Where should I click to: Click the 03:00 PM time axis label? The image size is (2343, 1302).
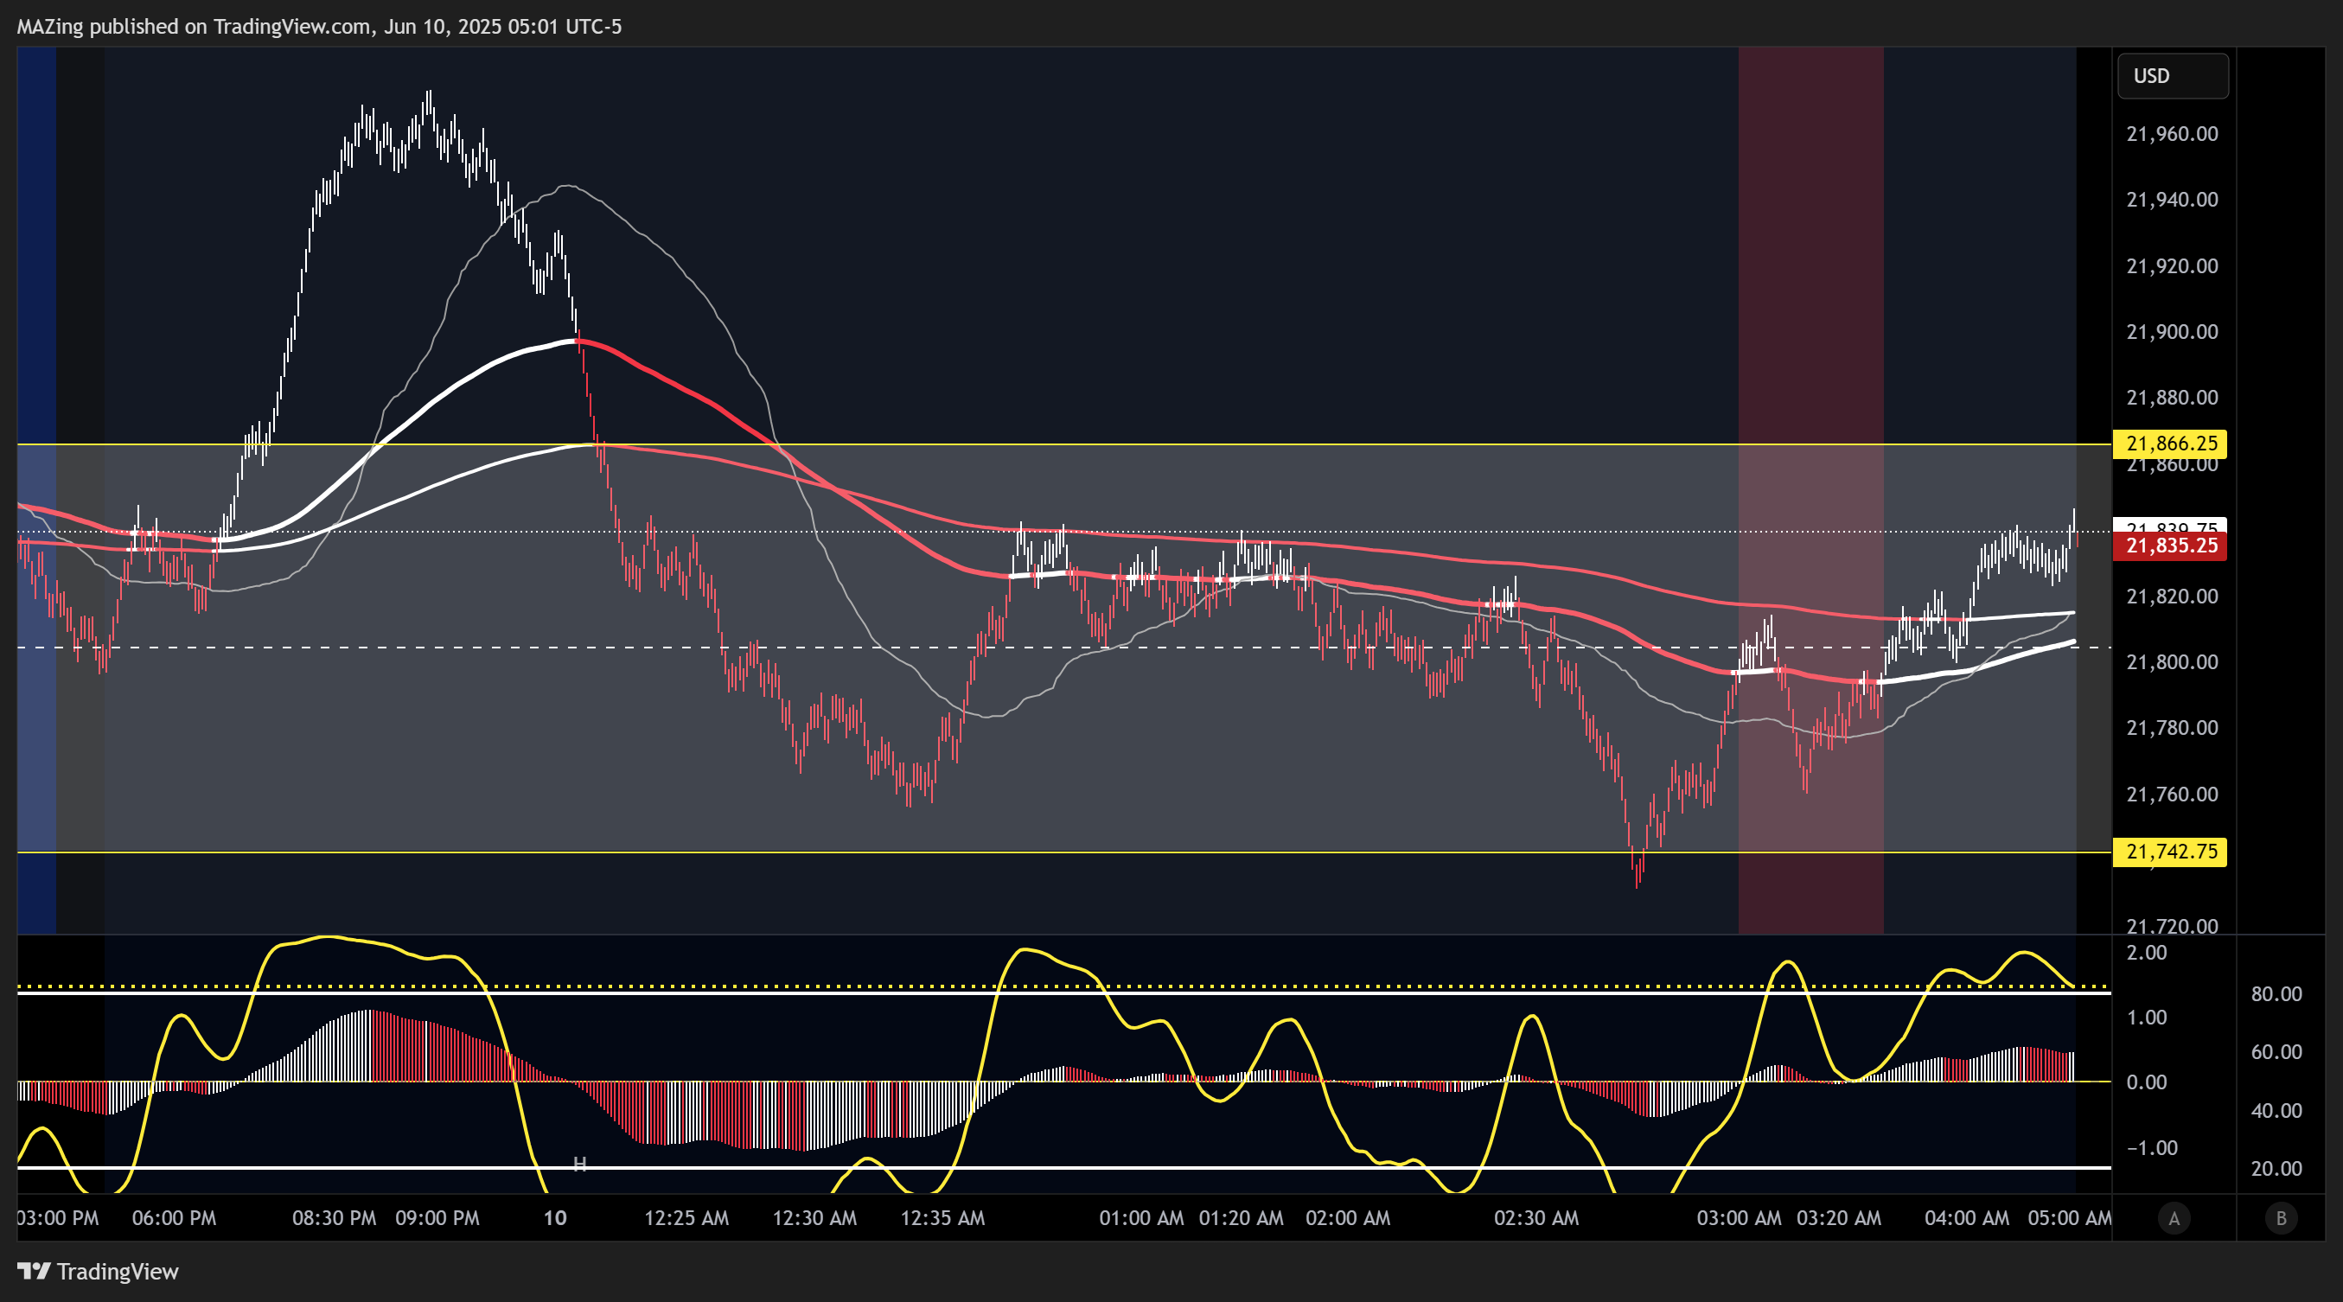click(58, 1218)
